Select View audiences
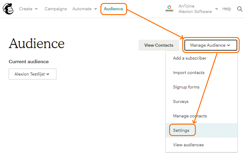This screenshot has height=158, width=245. click(x=202, y=145)
